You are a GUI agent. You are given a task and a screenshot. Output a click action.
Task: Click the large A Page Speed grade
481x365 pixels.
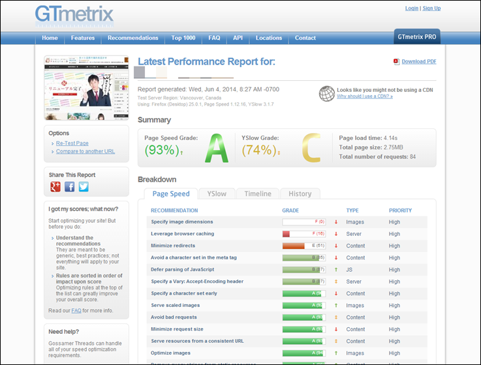(217, 148)
